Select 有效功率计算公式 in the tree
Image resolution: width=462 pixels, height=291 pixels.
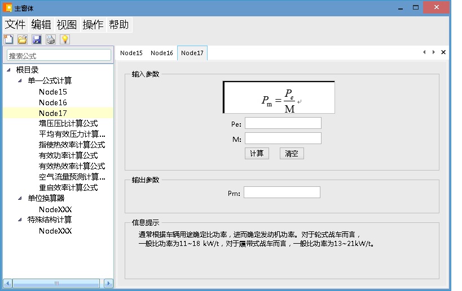pos(68,155)
